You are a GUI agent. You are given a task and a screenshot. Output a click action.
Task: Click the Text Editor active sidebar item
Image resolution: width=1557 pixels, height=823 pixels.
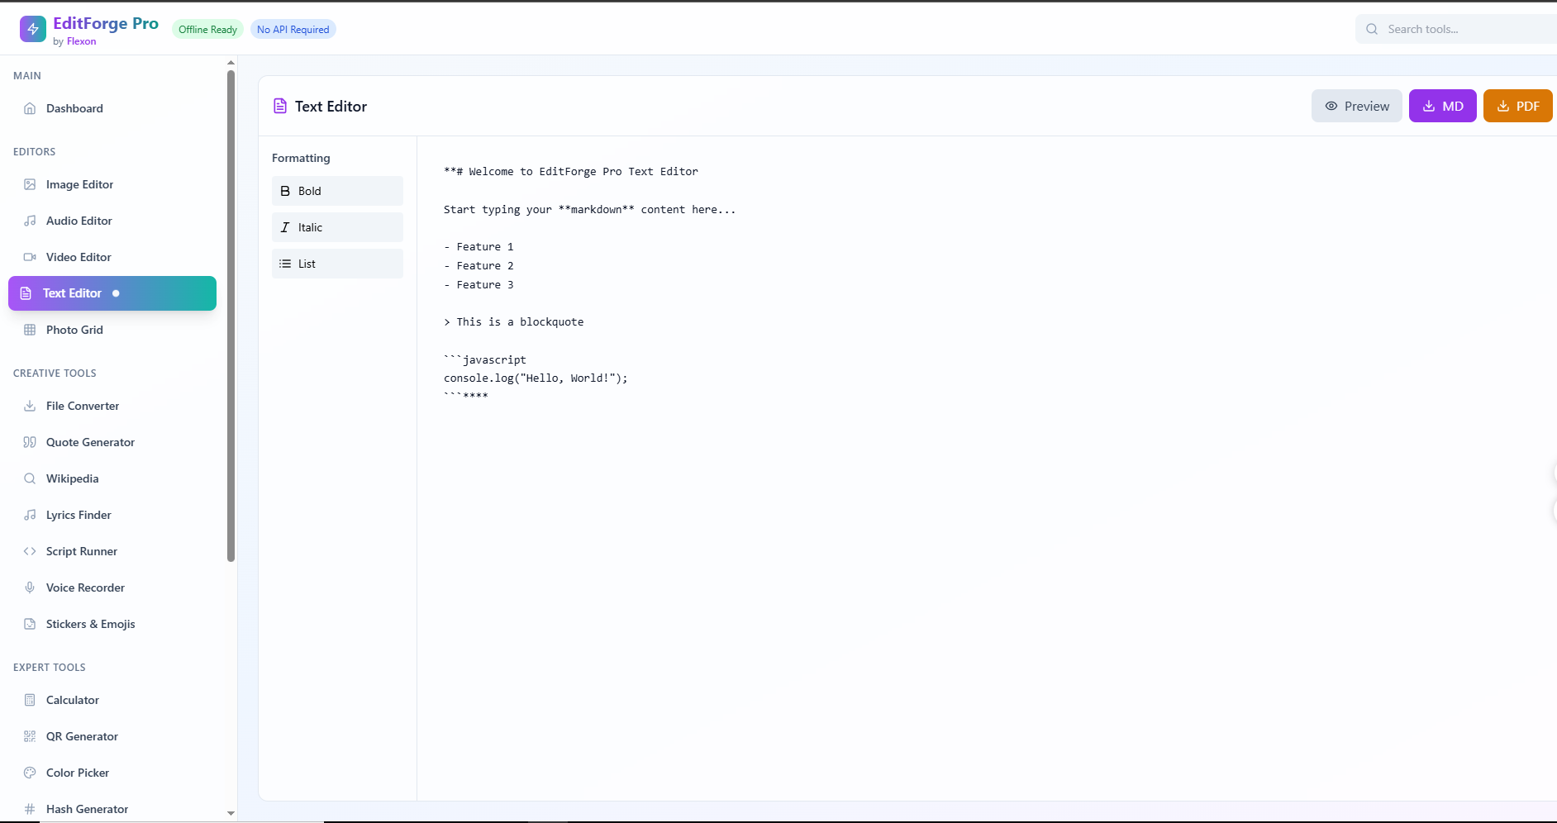(x=112, y=293)
